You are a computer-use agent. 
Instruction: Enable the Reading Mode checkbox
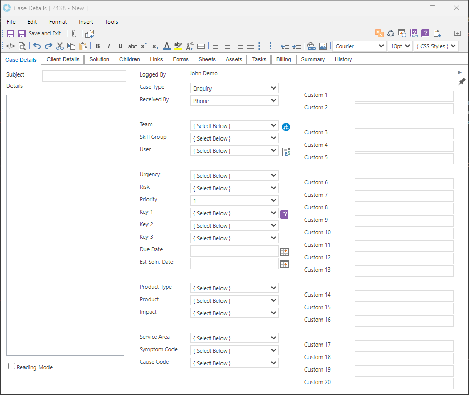tap(12, 366)
